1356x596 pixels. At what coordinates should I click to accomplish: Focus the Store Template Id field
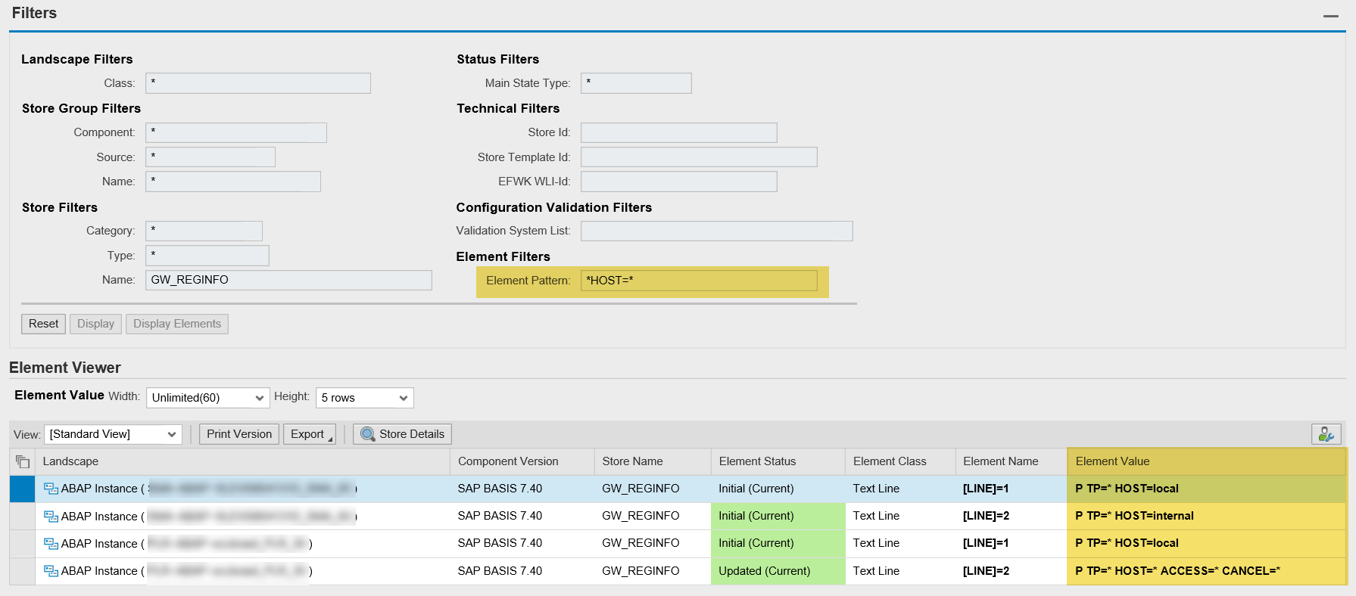(699, 157)
